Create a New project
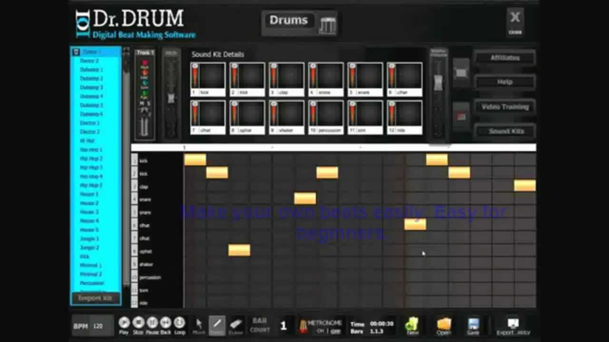This screenshot has width=609, height=342. (412, 326)
